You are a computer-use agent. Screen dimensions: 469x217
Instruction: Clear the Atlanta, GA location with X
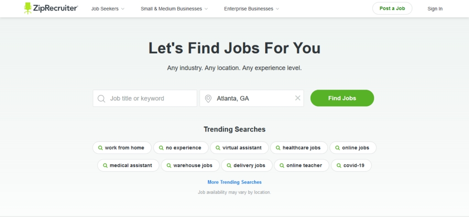coord(297,98)
